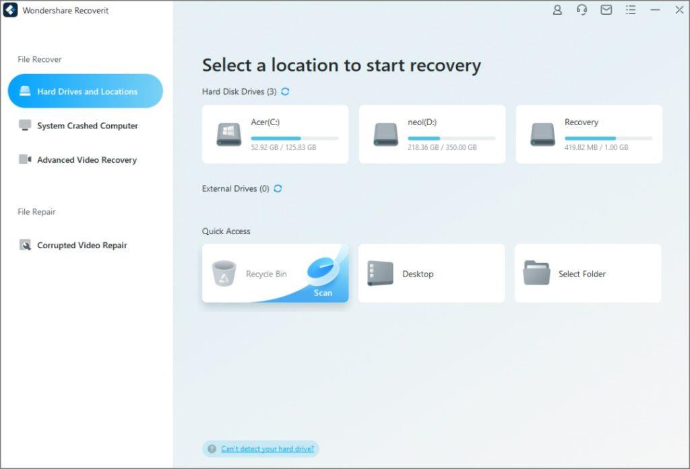Click the help question mark icon

click(x=212, y=449)
